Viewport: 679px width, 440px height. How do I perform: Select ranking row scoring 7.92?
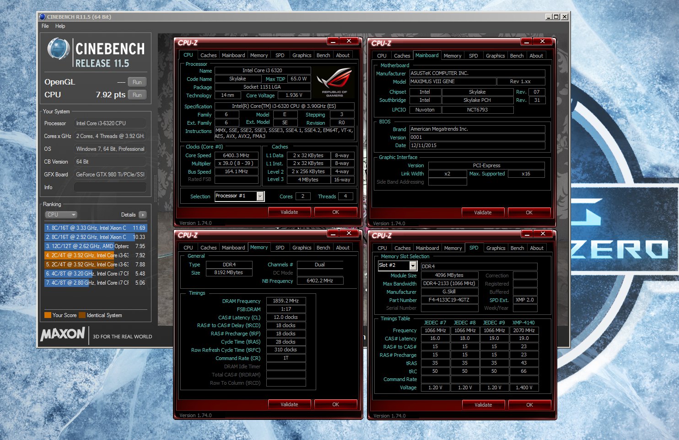click(x=96, y=255)
